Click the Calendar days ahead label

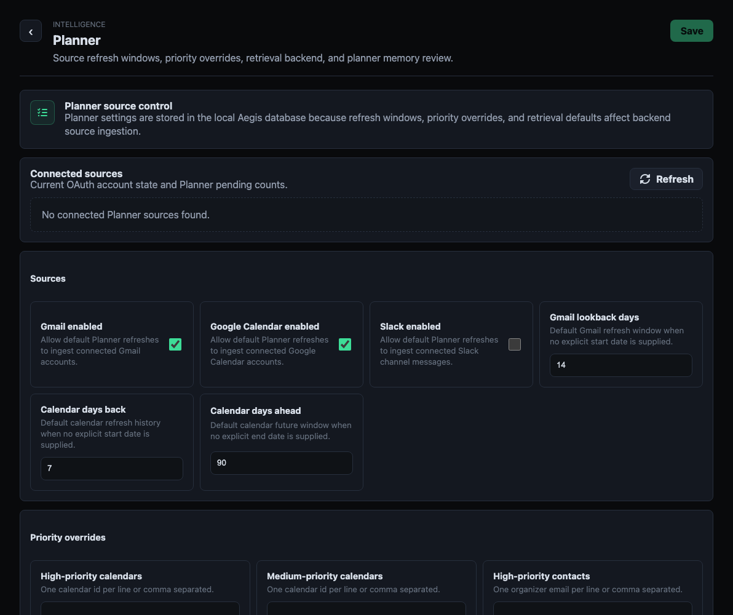[256, 411]
